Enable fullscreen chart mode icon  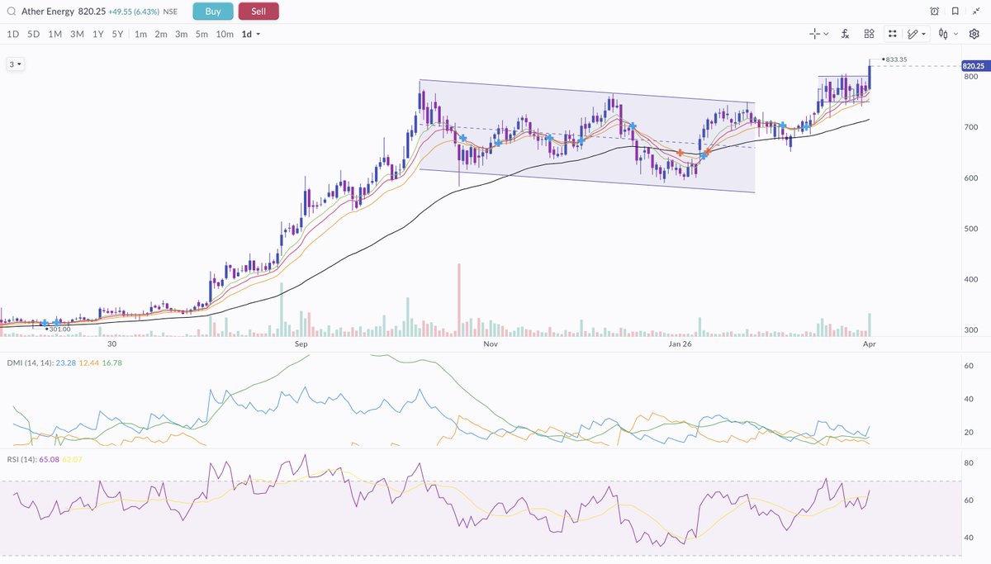tap(892, 34)
